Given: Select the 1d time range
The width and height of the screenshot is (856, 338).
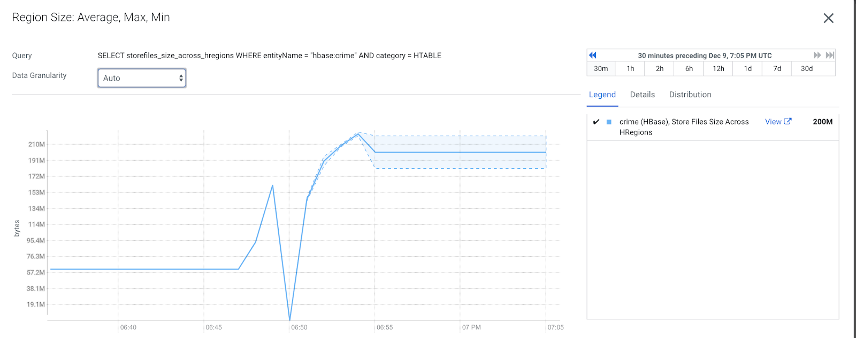Looking at the screenshot, I should 748,69.
